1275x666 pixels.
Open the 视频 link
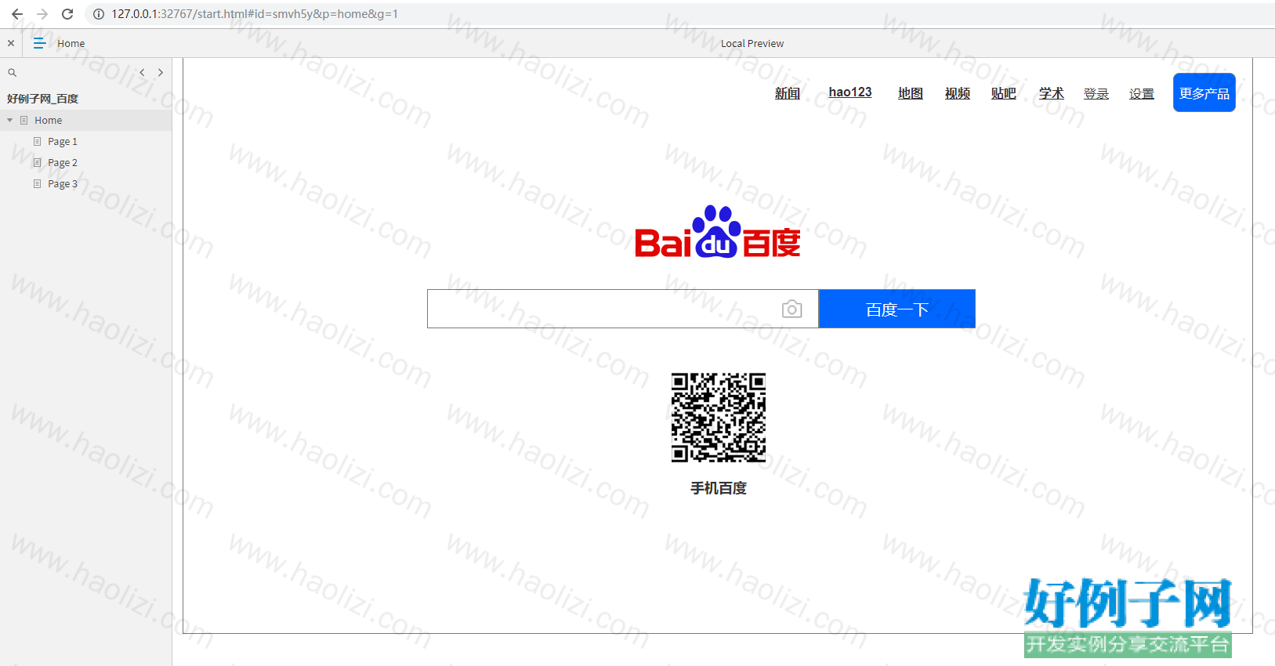[x=958, y=93]
